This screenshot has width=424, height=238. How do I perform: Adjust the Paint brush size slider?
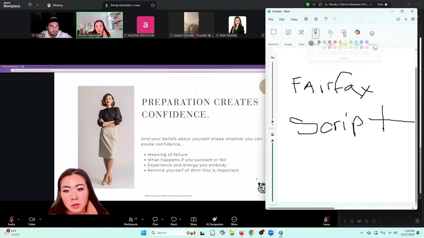coord(272,122)
